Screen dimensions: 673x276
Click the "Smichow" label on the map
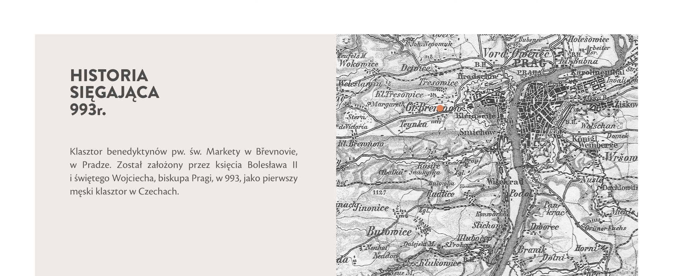(x=477, y=132)
